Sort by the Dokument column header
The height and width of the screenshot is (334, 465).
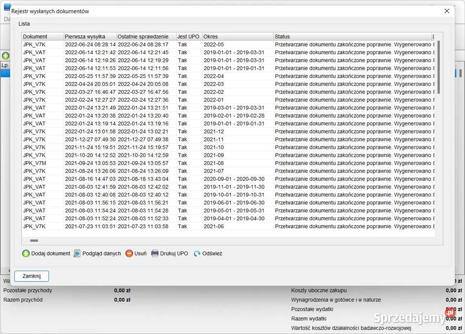pos(42,37)
